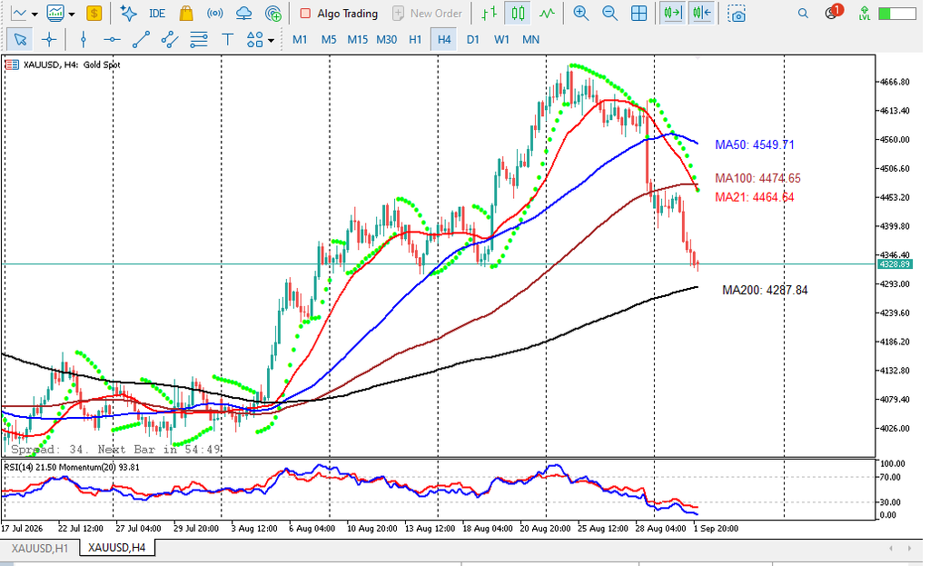
Task: Select the text label tool
Action: [227, 40]
